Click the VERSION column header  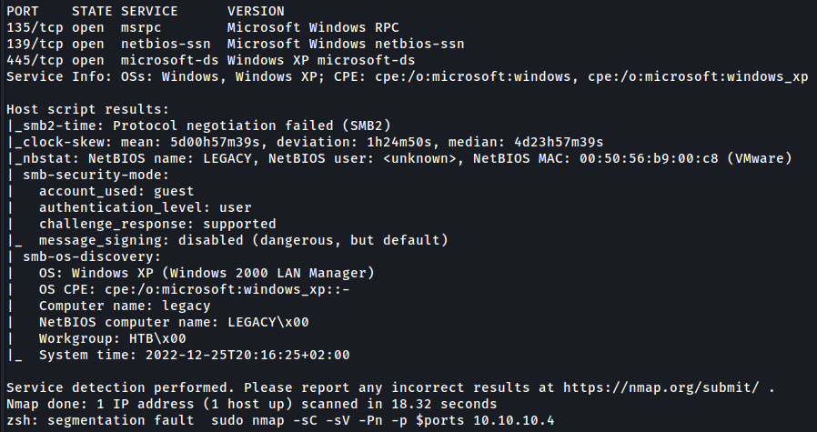(x=254, y=11)
